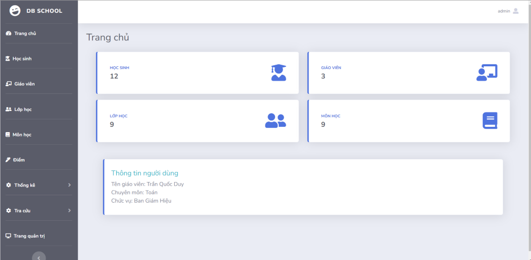531x260 pixels.
Task: Click the graduate icon in Học sinh card
Action: pos(278,73)
